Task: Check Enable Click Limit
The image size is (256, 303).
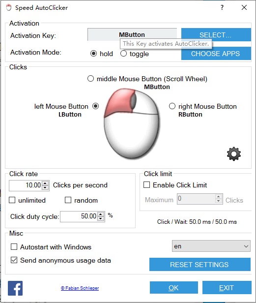Action: pyautogui.click(x=147, y=185)
